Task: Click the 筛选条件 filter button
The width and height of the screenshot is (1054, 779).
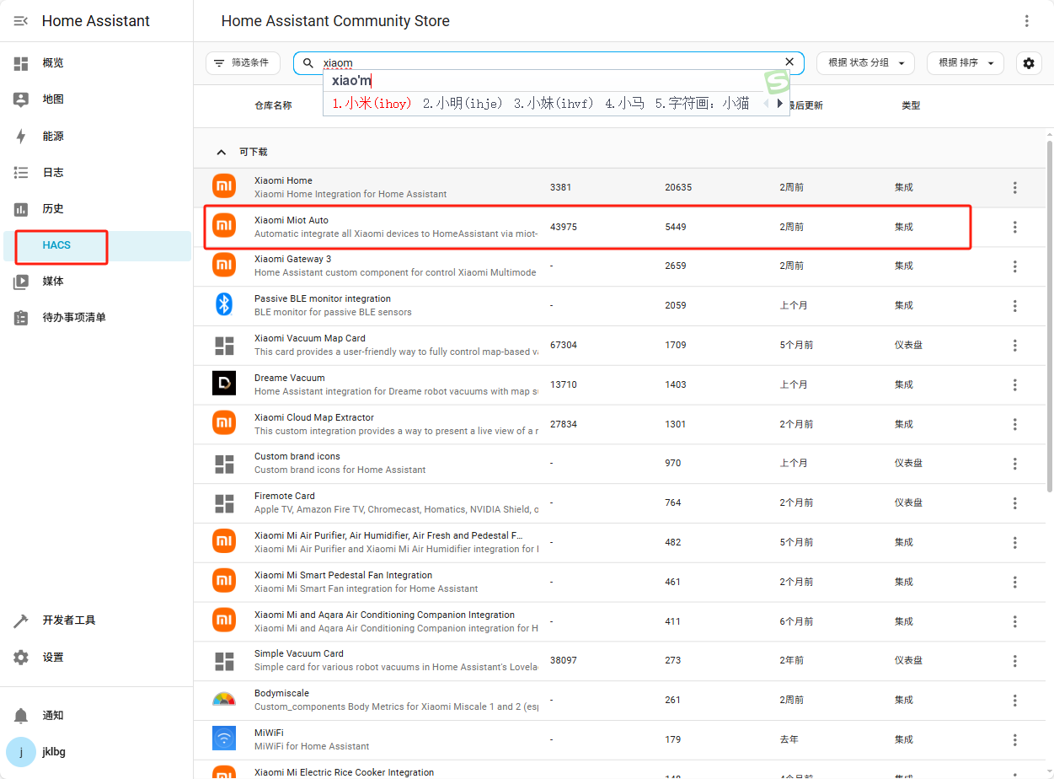Action: click(x=243, y=63)
